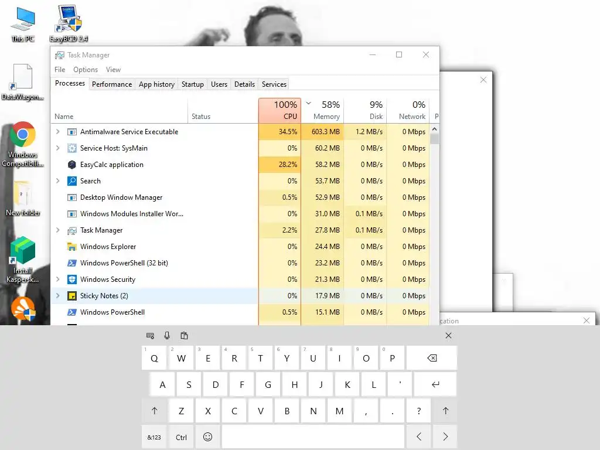Switch to the App history tab
Screen dimensions: 600x450
[x=156, y=84]
